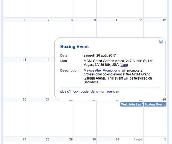Choose day 27 in the calendar
This screenshot has width=172, height=144.
24,139
